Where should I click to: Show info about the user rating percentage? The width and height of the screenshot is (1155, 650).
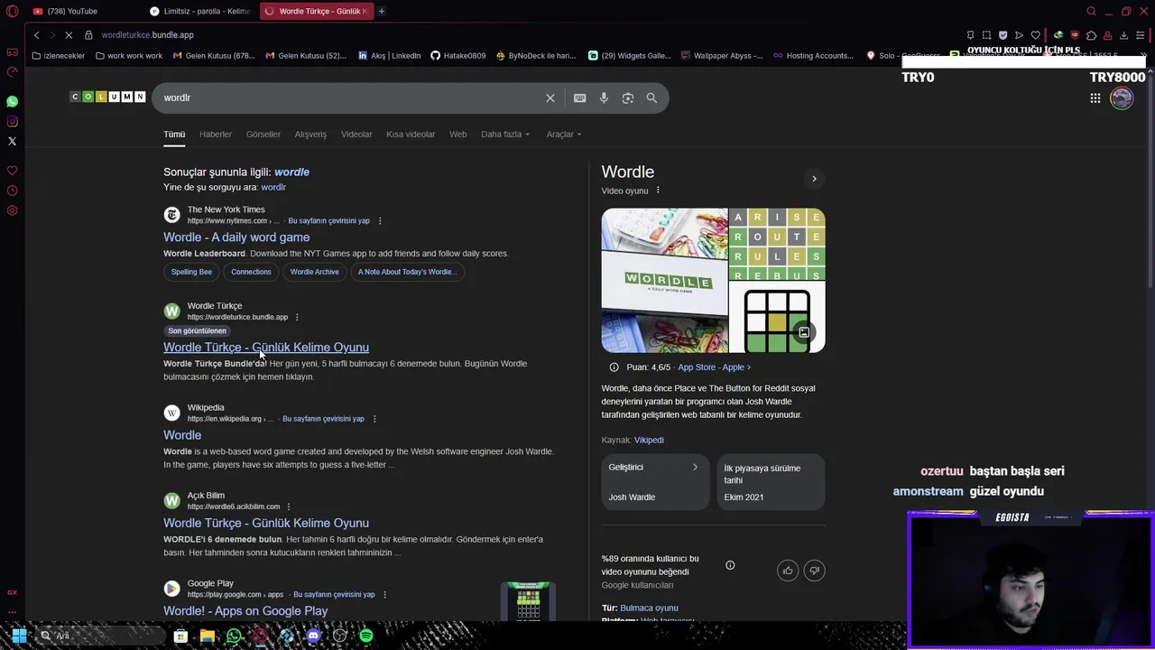[x=730, y=565]
